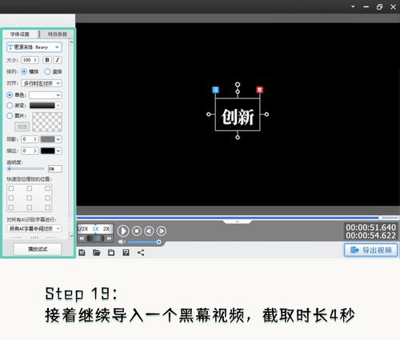Screen dimensions: 400x340
Task: Expand the 多行时左对齐 alignment dropdown
Action: point(42,83)
